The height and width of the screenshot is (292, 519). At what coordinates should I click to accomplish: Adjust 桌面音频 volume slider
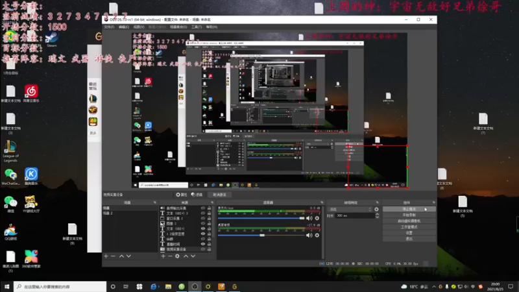point(261,235)
